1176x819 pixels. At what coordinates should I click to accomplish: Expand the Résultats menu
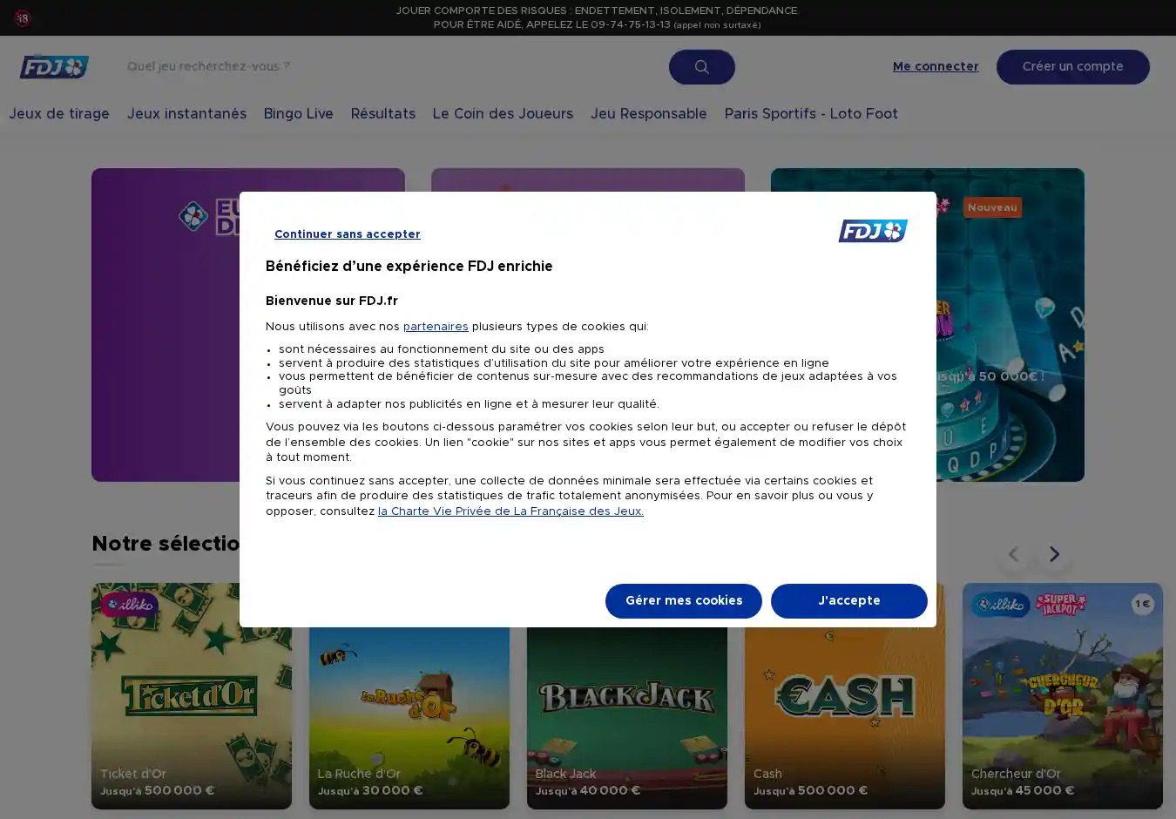click(x=382, y=114)
